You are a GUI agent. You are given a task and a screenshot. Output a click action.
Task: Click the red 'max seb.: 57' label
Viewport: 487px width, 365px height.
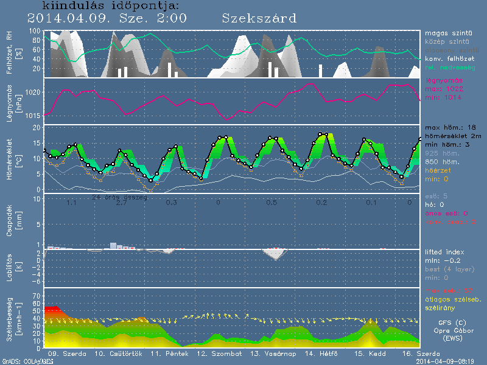(x=449, y=290)
